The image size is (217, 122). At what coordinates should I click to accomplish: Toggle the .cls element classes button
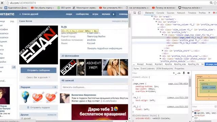pos(179,73)
